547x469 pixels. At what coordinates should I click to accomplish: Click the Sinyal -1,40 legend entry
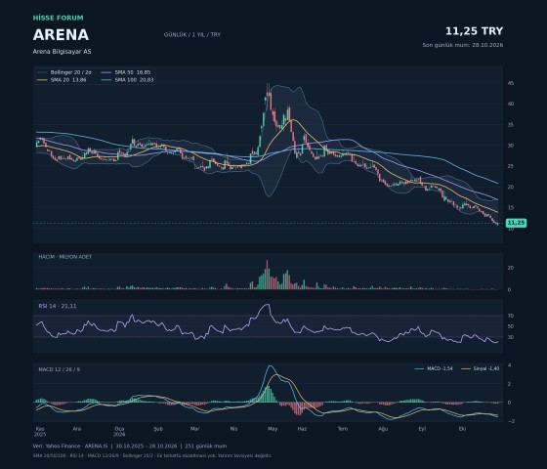coord(480,368)
